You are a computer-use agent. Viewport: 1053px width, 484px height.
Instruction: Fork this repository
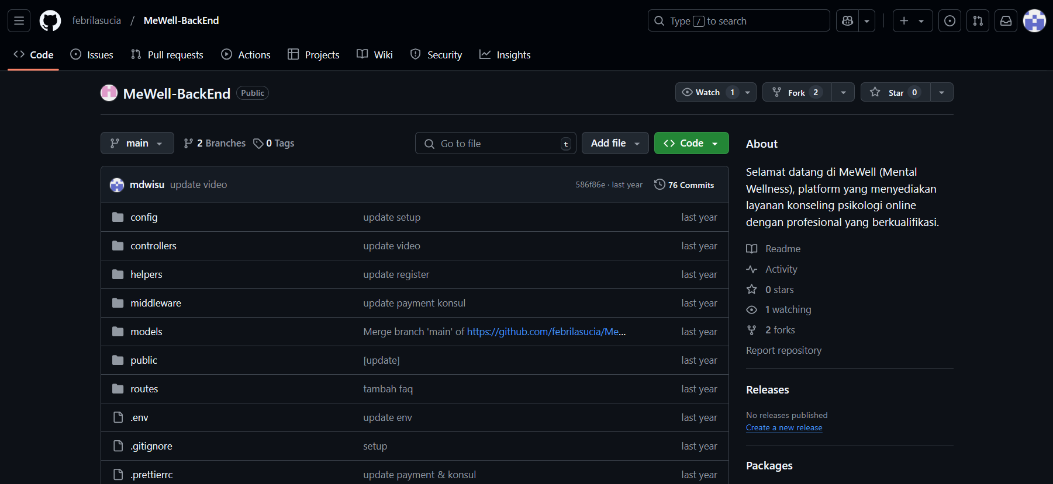tap(797, 92)
